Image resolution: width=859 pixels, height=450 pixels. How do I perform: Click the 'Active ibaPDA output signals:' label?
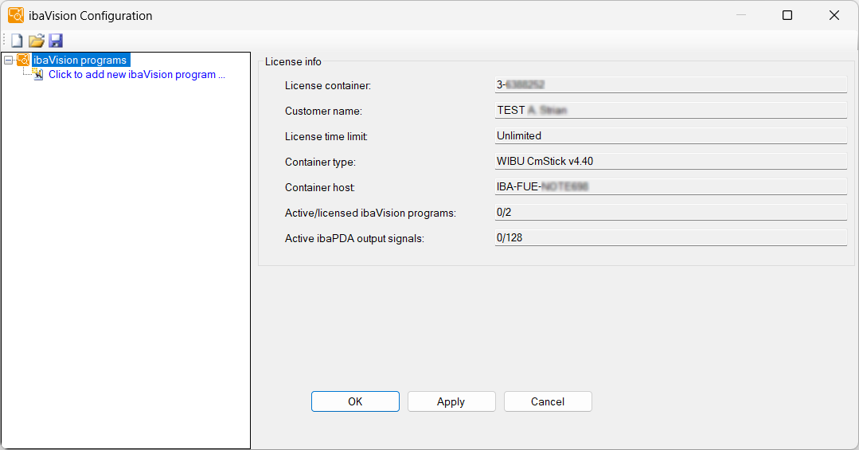coord(354,238)
